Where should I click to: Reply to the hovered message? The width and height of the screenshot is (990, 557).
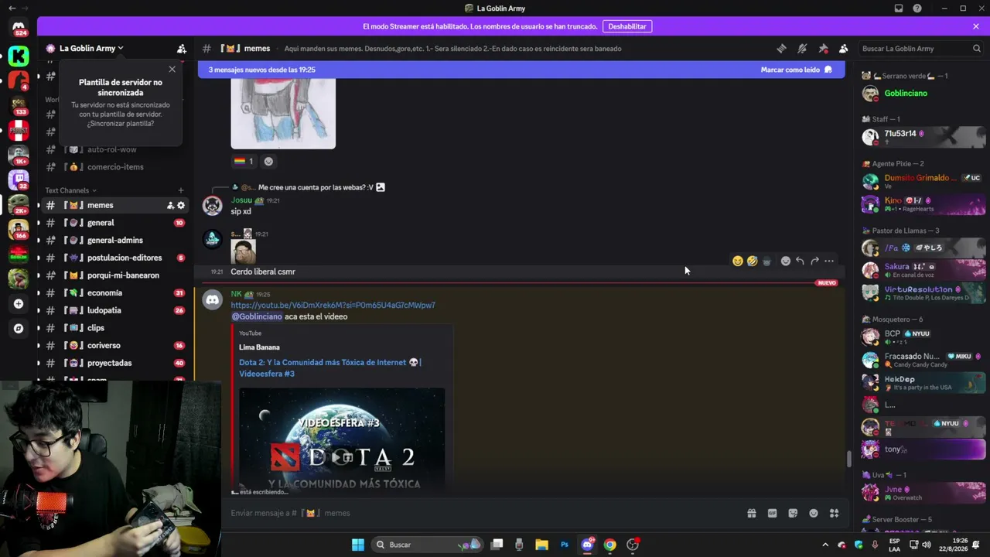pyautogui.click(x=800, y=261)
